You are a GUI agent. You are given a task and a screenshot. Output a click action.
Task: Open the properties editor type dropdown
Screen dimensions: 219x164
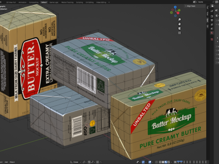click(x=213, y=6)
